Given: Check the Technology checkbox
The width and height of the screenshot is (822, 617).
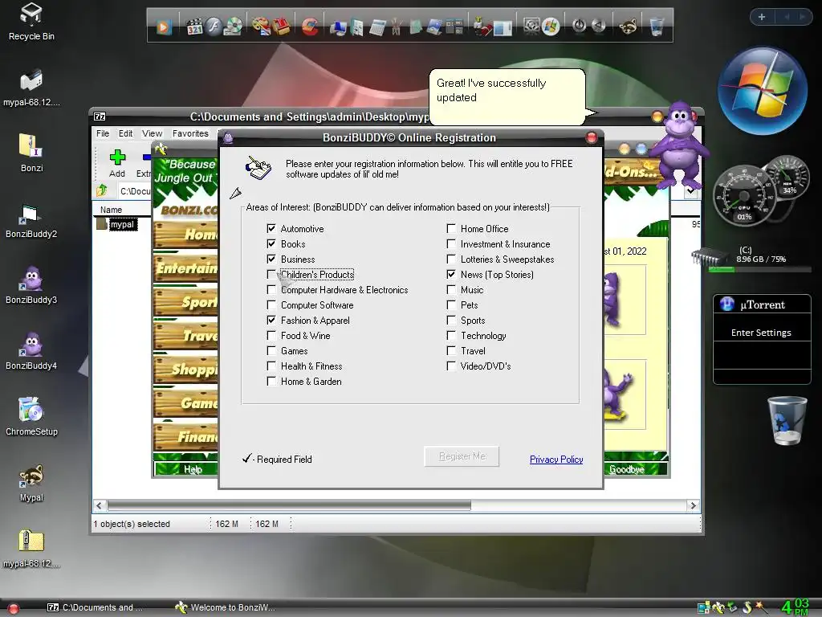Looking at the screenshot, I should 451,335.
